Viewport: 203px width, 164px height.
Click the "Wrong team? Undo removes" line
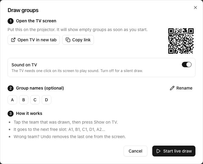pos(70,137)
